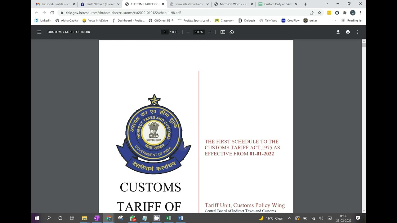The height and width of the screenshot is (223, 397).
Task: Open the Delegair bookmark
Action: pos(247,20)
